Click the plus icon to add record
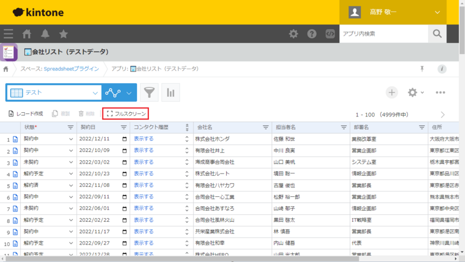This screenshot has width=465, height=262. point(392,93)
